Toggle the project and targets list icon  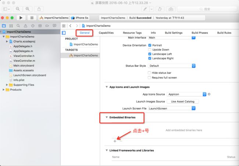pyautogui.click(x=64, y=33)
